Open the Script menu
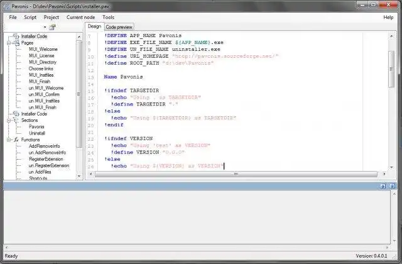 click(x=30, y=17)
